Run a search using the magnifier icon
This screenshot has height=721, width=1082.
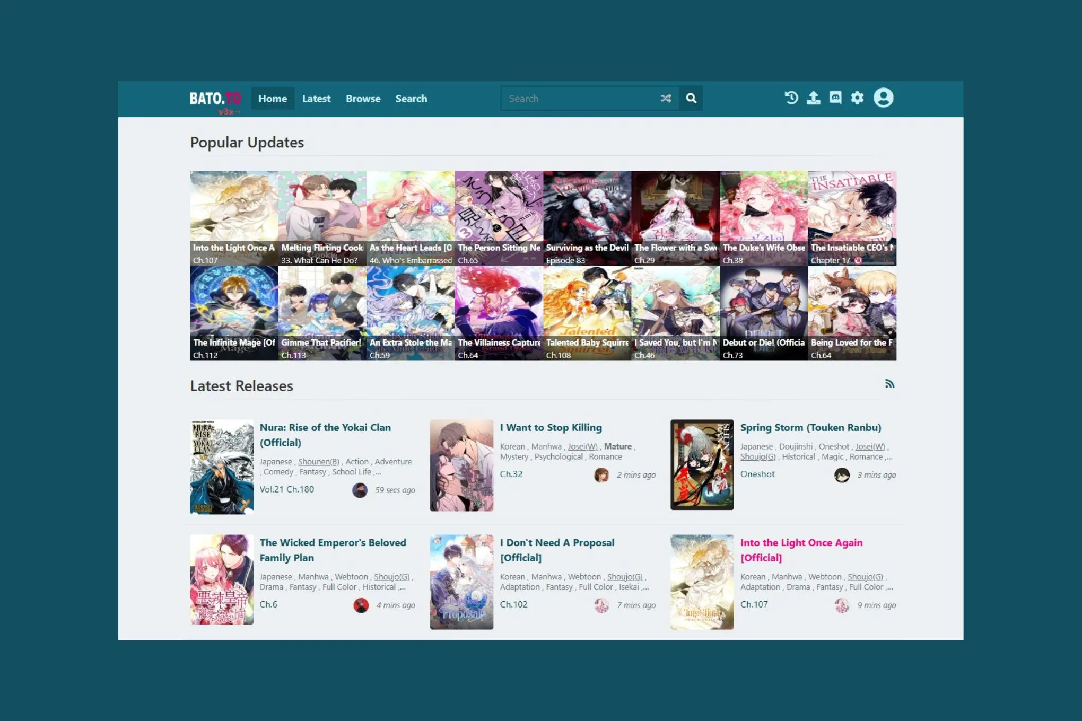[x=691, y=98]
